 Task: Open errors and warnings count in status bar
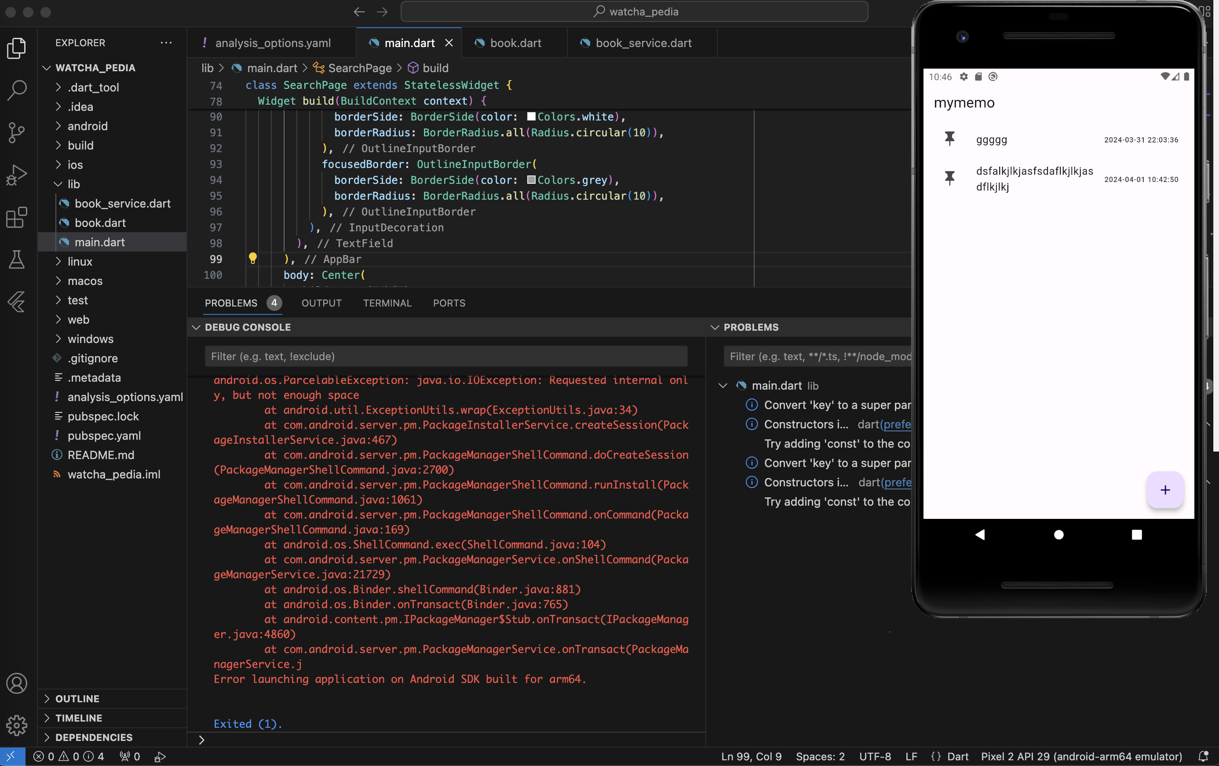(68, 756)
